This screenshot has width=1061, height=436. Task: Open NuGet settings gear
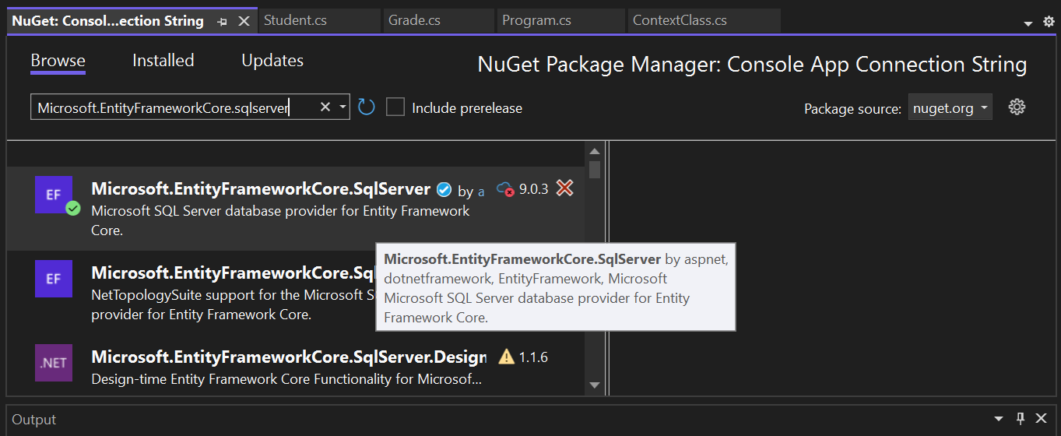1017,107
